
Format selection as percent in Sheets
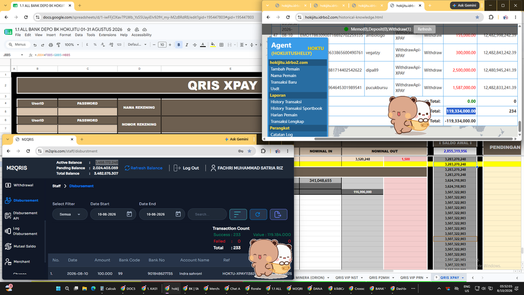95,45
